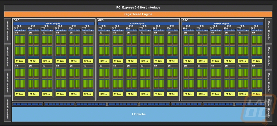This screenshot has height=126, width=277.
Task: Click the GPC label of the rightmost cluster
Action: (185, 20)
